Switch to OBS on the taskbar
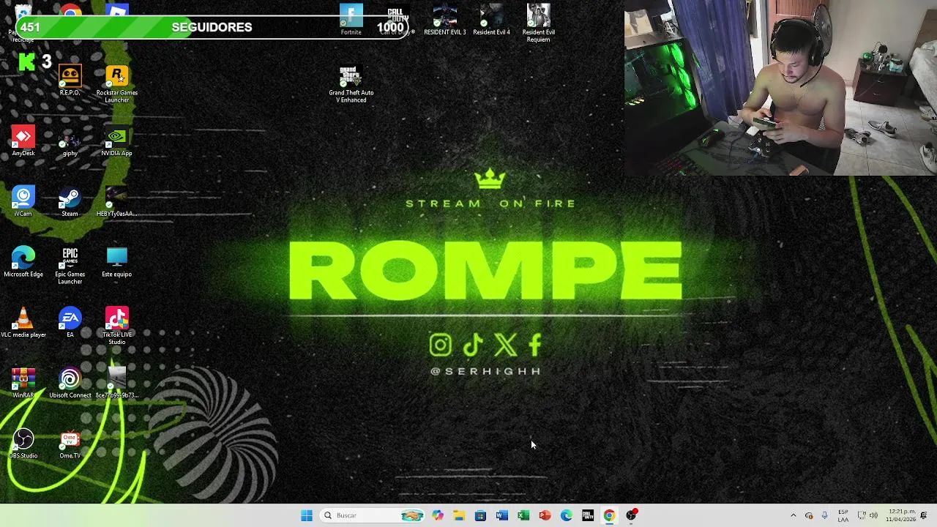Viewport: 937px width, 527px height. click(x=631, y=515)
